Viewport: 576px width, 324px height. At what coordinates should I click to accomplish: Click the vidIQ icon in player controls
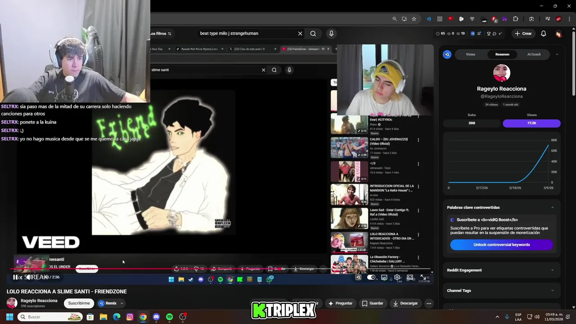[358, 277]
